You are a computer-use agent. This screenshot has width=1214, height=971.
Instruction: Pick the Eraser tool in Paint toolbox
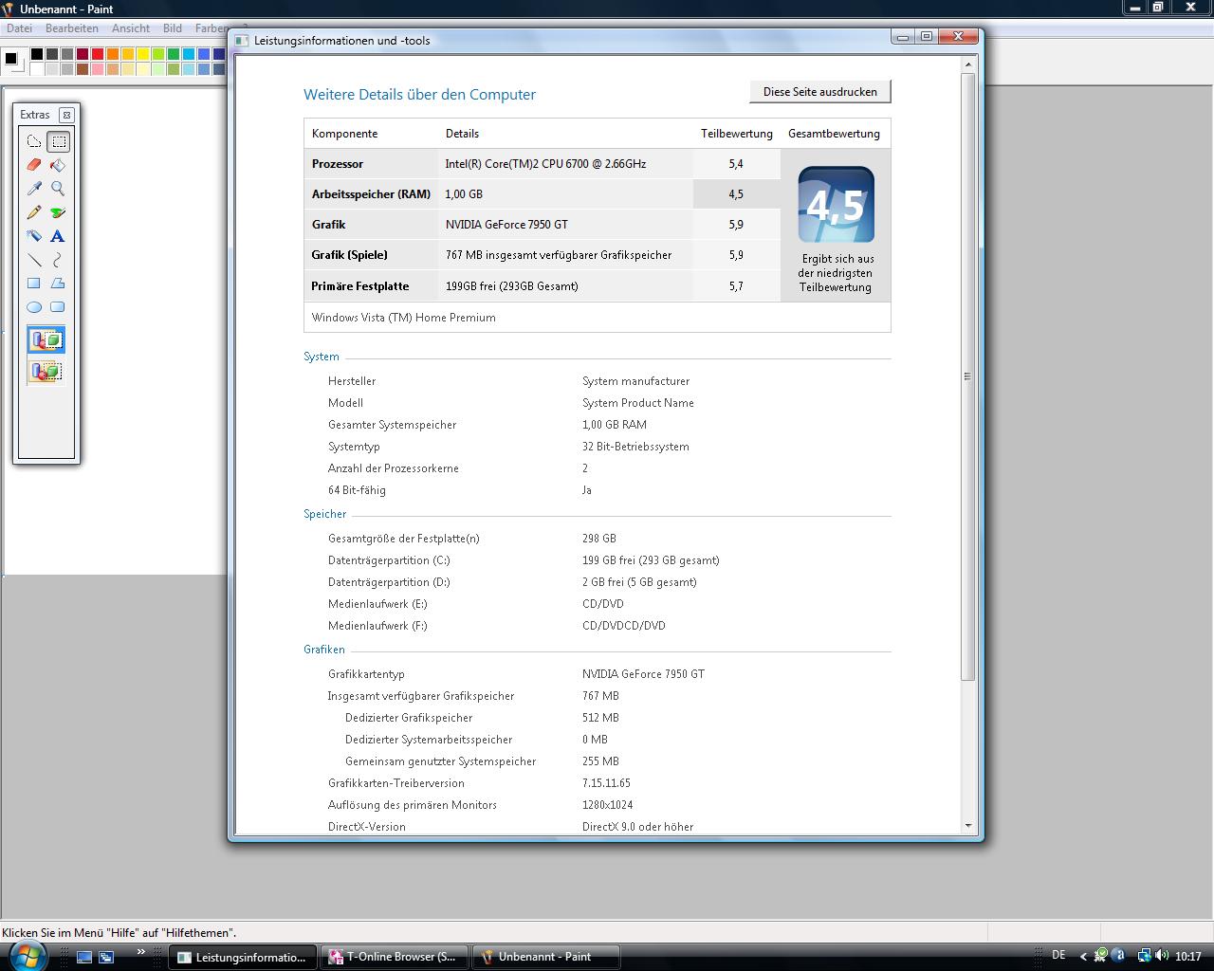click(34, 165)
